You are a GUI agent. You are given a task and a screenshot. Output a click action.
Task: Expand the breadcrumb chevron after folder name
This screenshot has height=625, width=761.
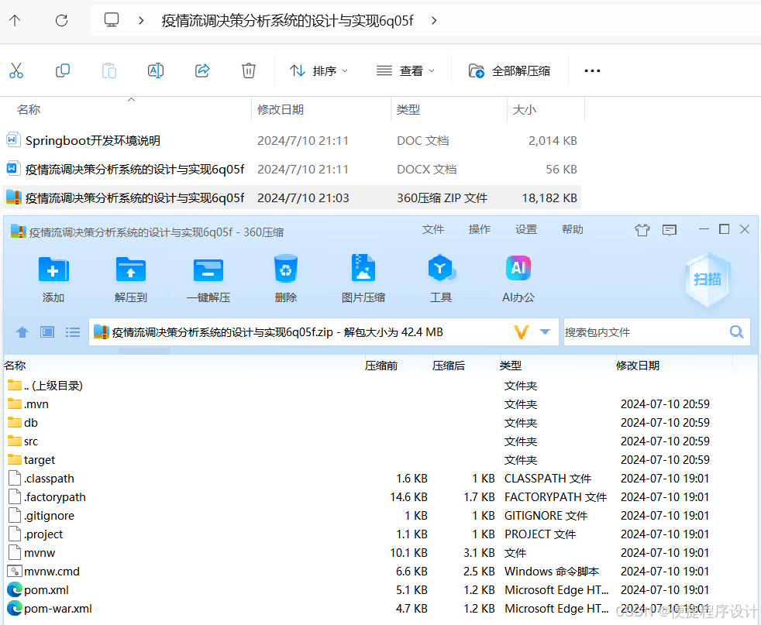tap(434, 20)
